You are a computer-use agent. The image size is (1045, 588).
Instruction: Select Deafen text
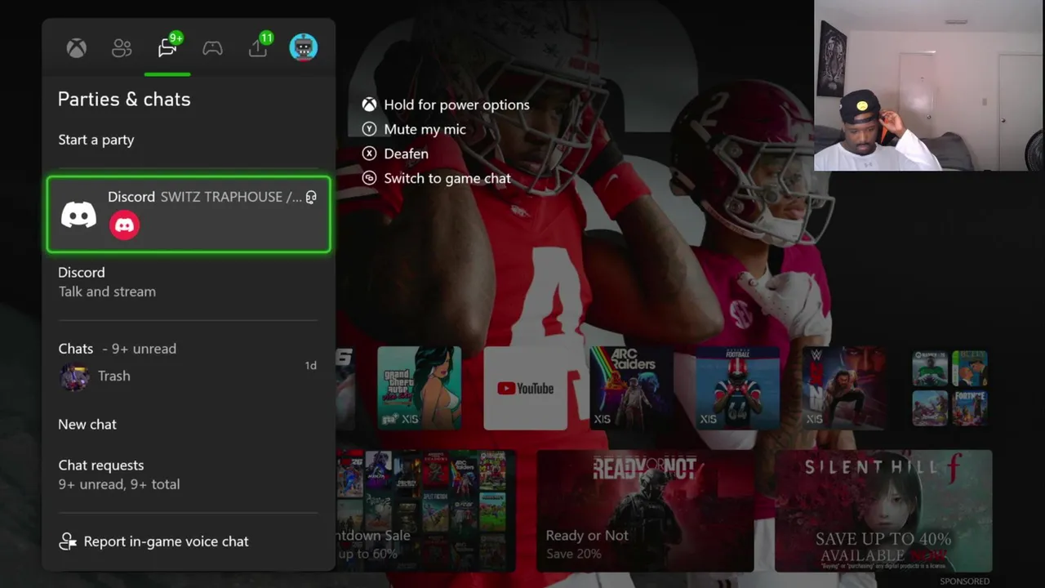(x=406, y=154)
